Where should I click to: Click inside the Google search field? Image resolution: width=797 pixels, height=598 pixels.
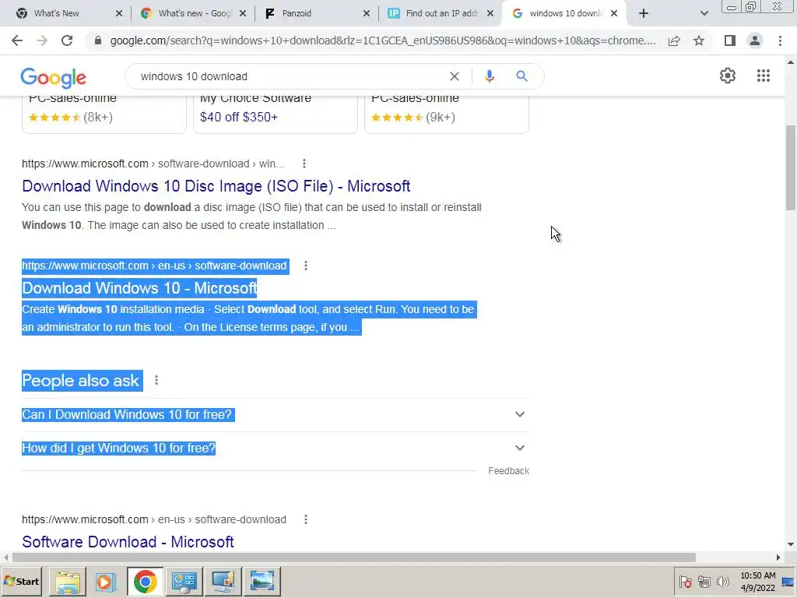(290, 76)
